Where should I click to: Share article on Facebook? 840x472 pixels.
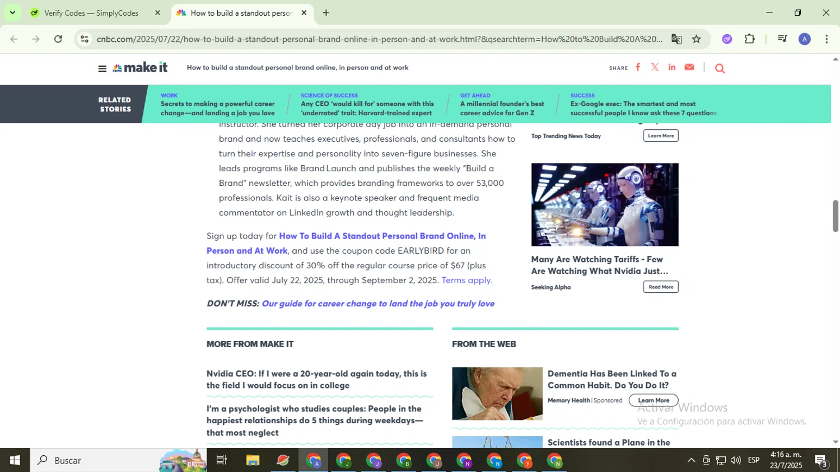(x=638, y=67)
